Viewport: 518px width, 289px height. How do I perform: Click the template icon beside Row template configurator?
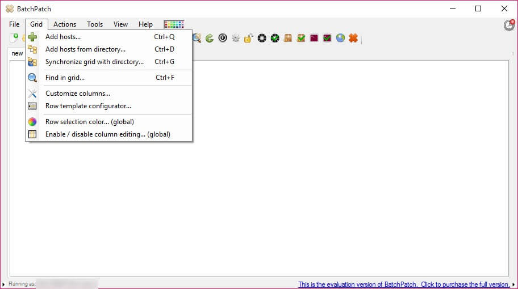click(x=32, y=106)
